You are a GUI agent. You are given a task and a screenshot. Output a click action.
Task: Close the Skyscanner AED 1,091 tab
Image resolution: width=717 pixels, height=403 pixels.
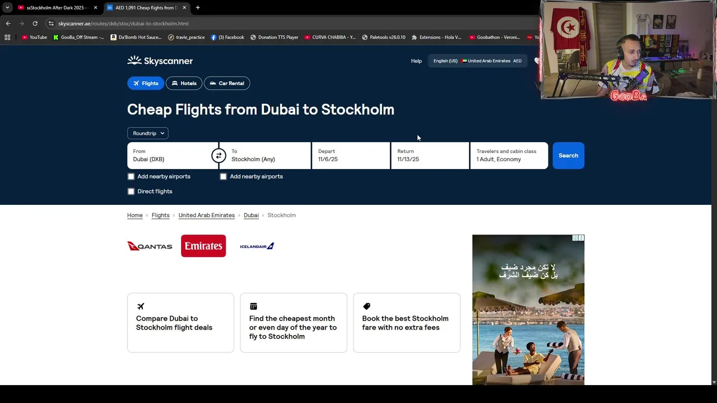point(184,8)
